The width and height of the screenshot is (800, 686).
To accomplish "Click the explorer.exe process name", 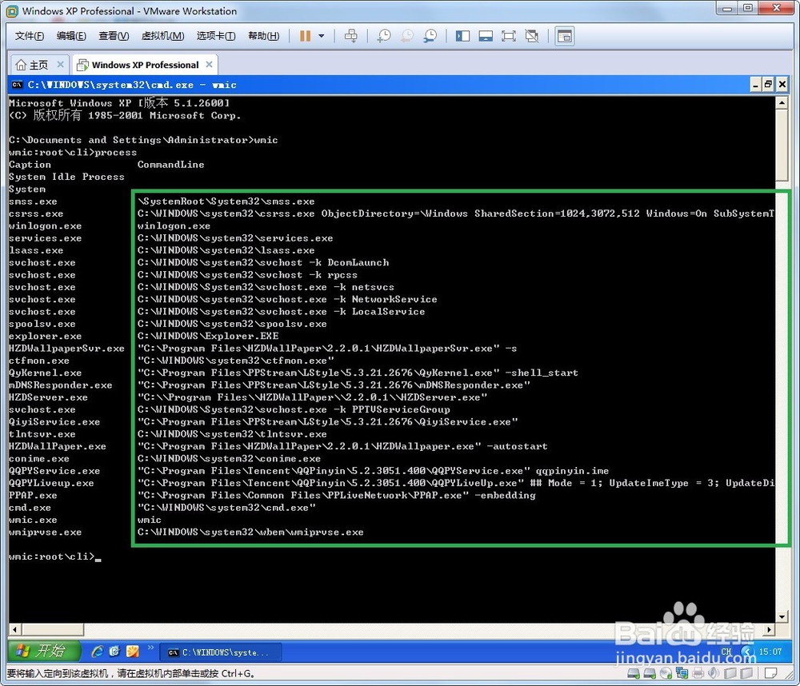I will (x=45, y=336).
